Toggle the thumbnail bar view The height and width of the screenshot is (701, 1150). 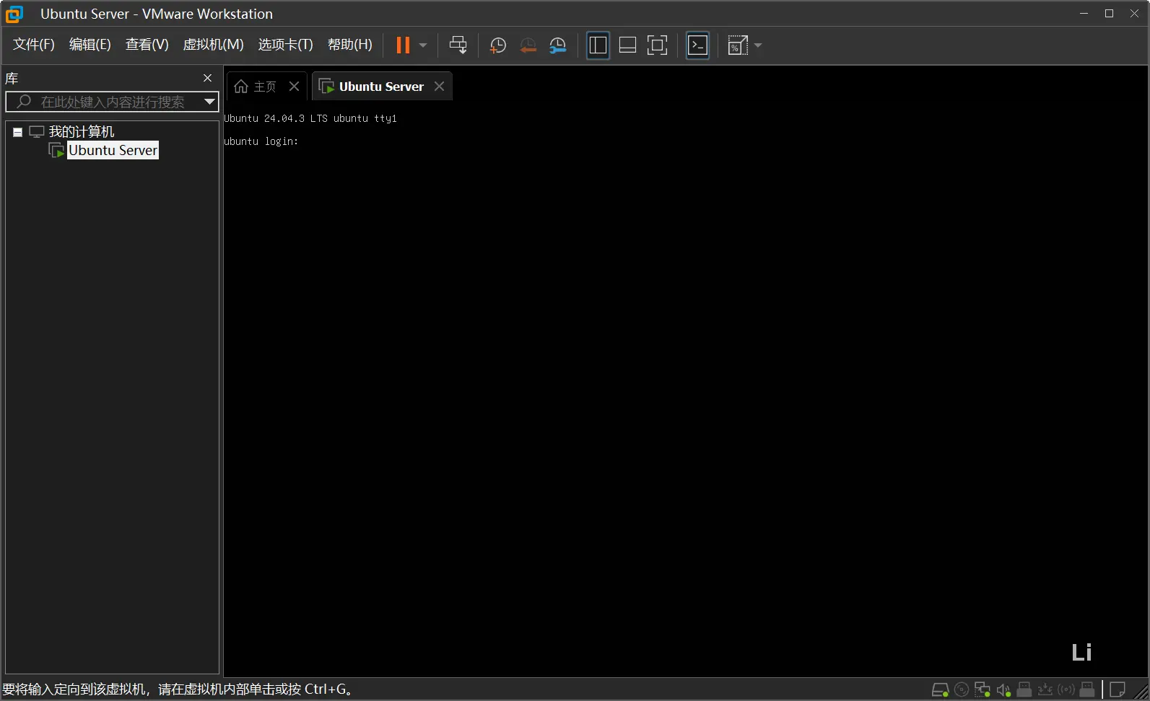tap(627, 45)
